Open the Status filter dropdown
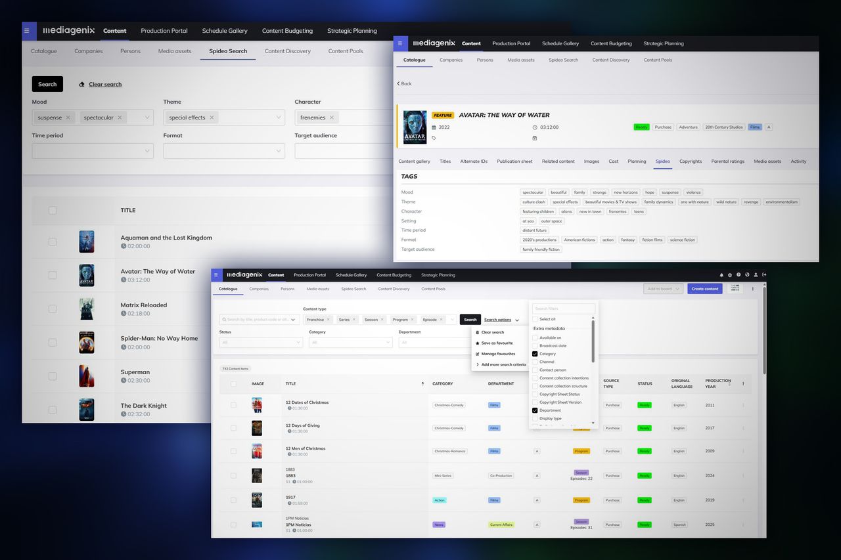The height and width of the screenshot is (560, 841). pyautogui.click(x=261, y=342)
